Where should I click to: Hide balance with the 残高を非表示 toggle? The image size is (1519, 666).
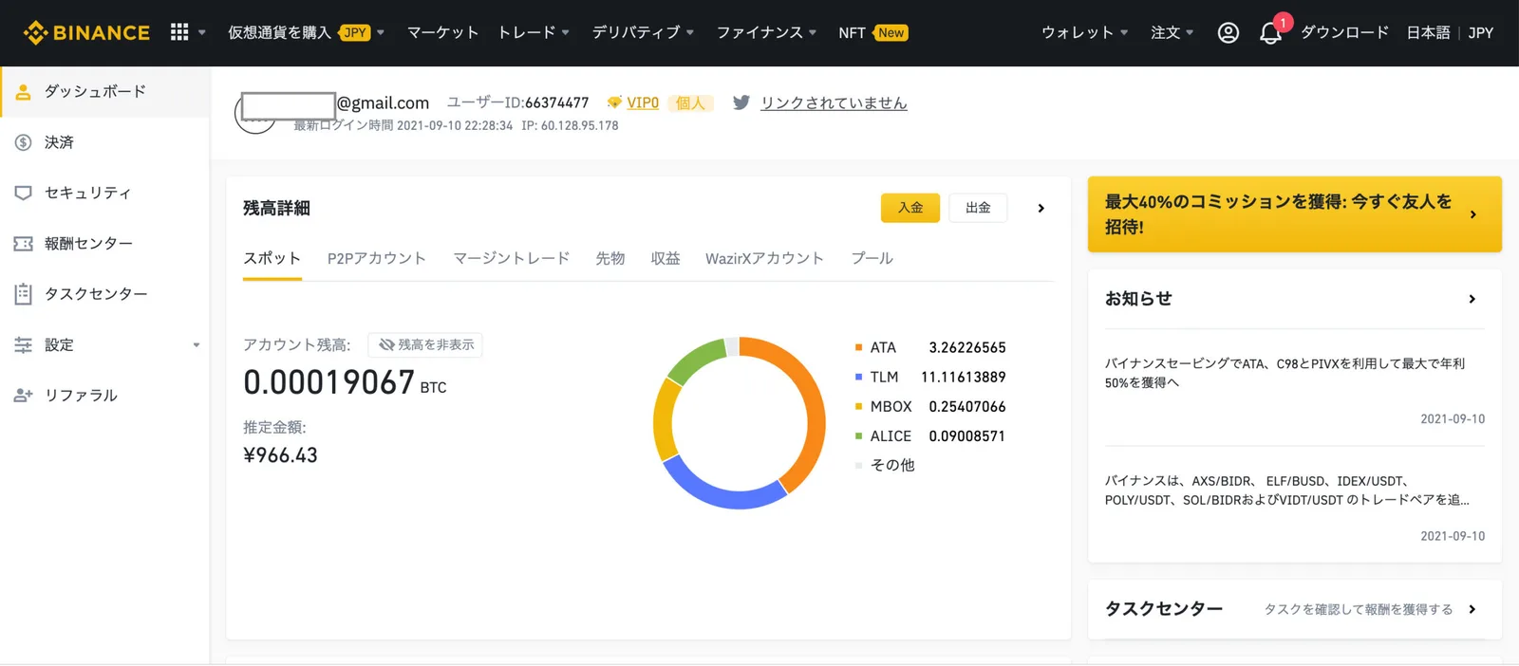point(425,345)
